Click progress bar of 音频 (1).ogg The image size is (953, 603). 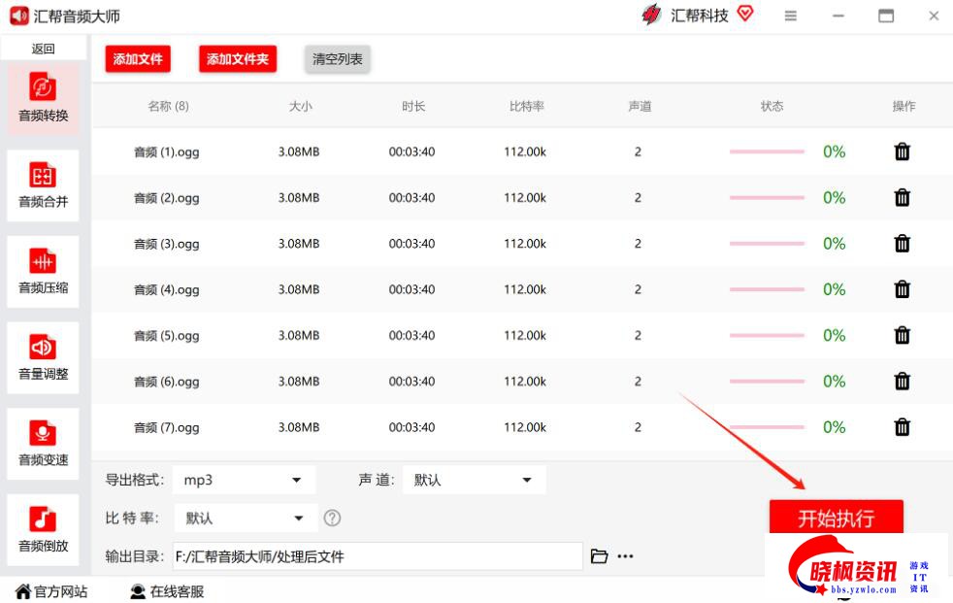pos(767,151)
